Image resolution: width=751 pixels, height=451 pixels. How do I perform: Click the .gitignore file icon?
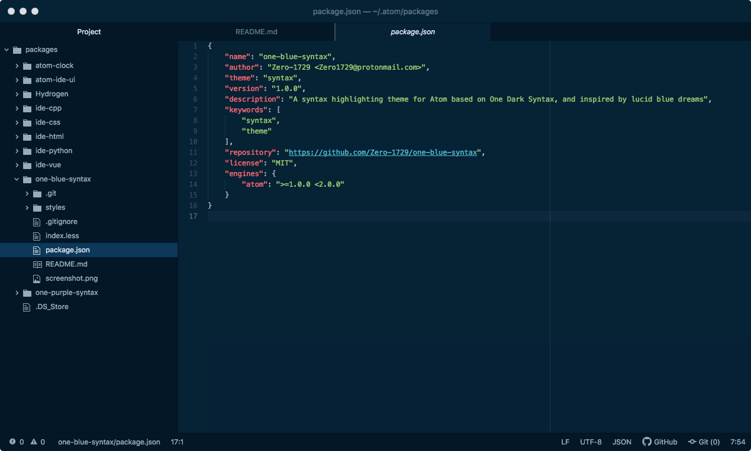(x=37, y=222)
